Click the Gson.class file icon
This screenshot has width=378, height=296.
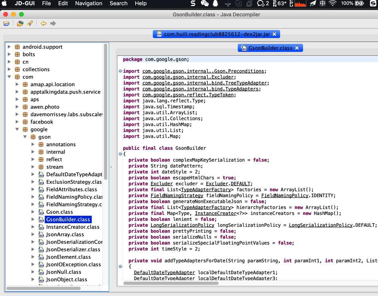coord(41,212)
